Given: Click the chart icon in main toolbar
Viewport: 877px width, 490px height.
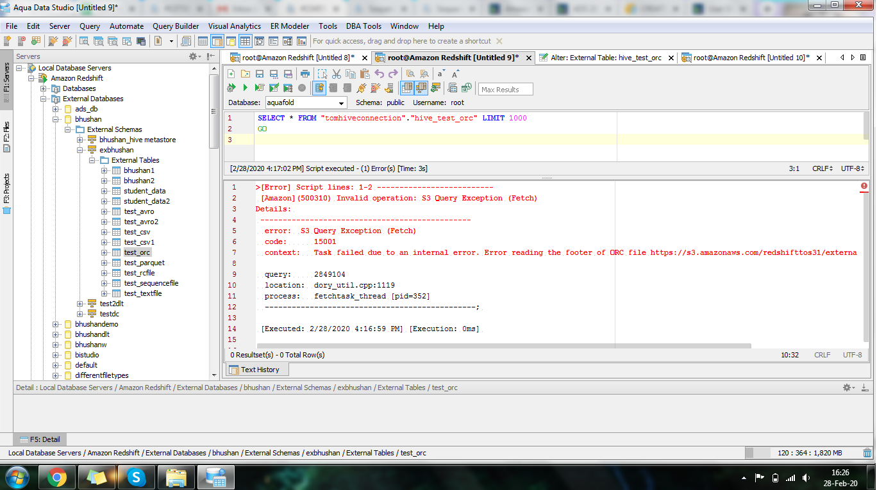Looking at the screenshot, I should coord(302,41).
